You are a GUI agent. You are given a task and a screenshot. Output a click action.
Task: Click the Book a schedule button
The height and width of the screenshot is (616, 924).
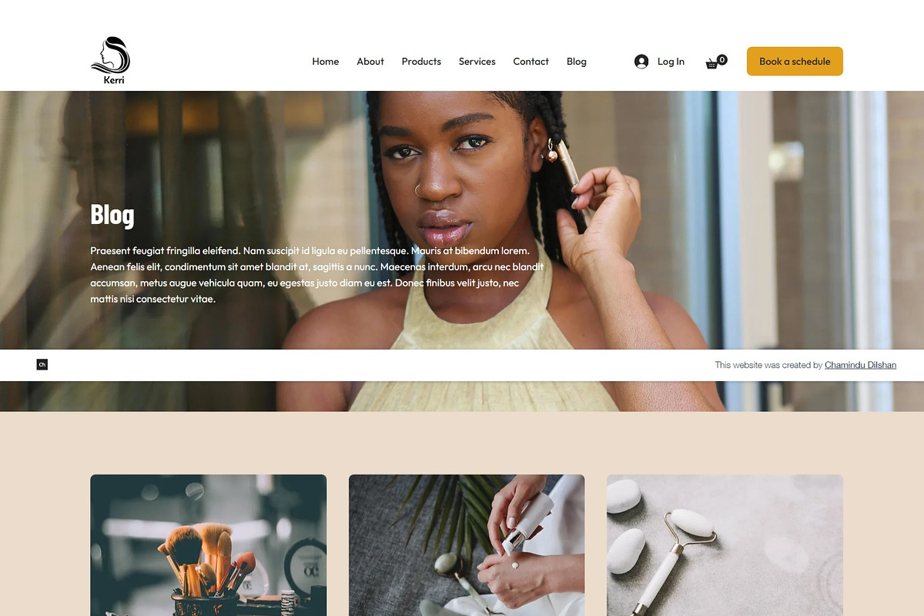pyautogui.click(x=795, y=62)
